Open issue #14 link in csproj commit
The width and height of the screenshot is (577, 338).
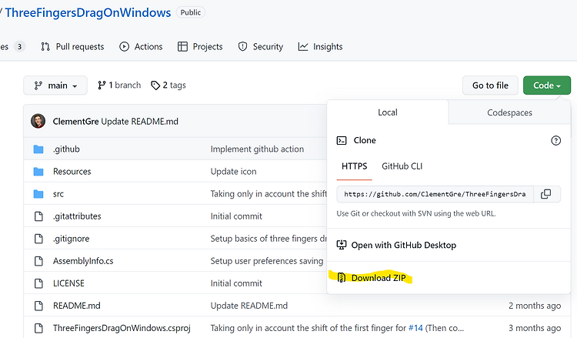click(415, 328)
